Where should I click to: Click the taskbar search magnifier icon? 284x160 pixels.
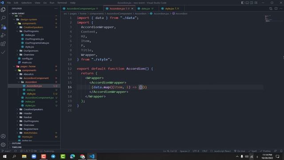(14, 156)
